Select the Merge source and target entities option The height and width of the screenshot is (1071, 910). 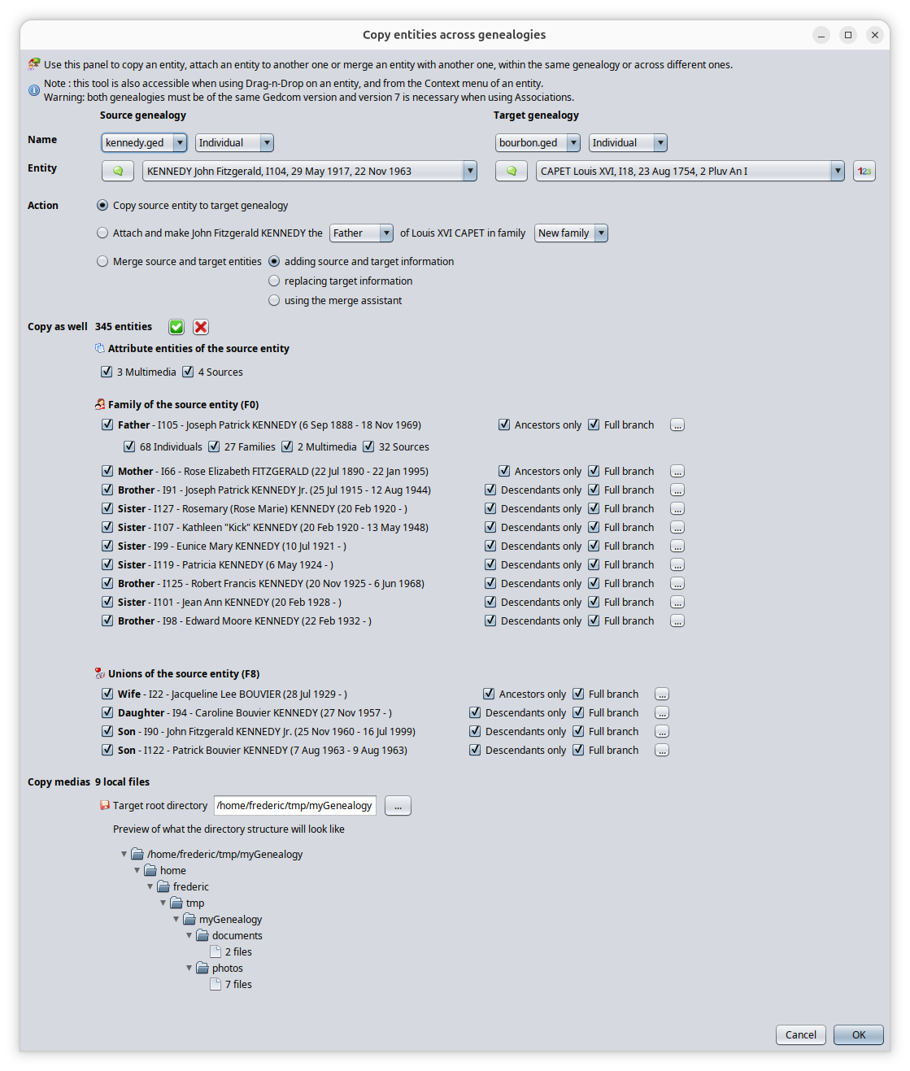(102, 262)
